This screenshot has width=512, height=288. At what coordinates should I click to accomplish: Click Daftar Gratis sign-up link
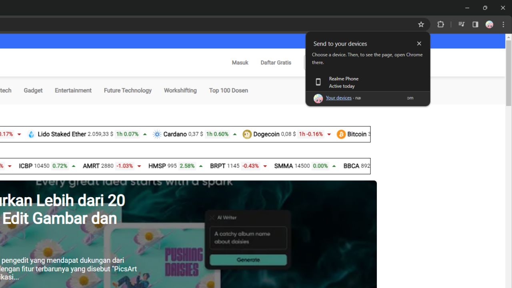276,63
